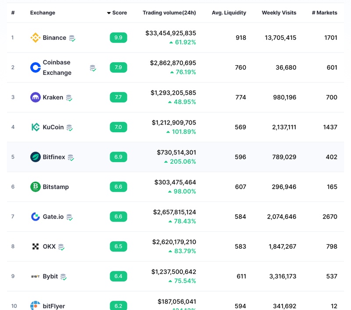
Task: Click the reserves badge next to Kraken
Action: click(69, 98)
